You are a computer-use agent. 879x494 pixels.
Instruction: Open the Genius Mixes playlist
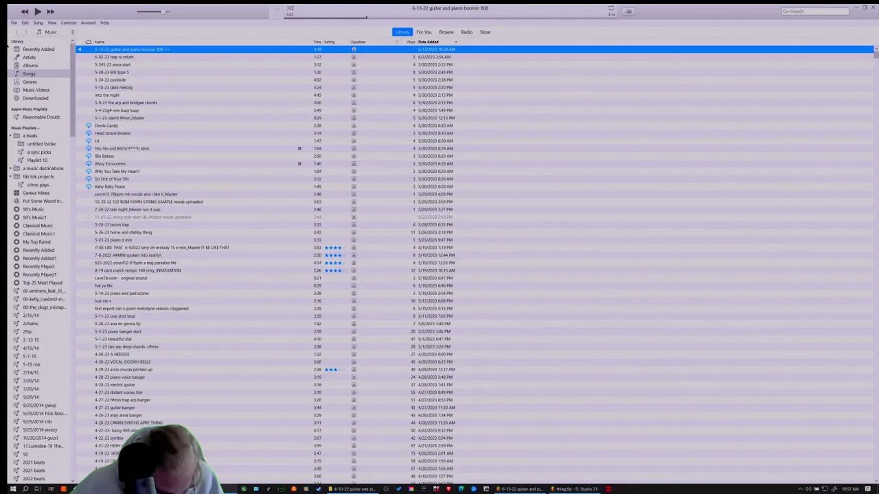[x=36, y=193]
